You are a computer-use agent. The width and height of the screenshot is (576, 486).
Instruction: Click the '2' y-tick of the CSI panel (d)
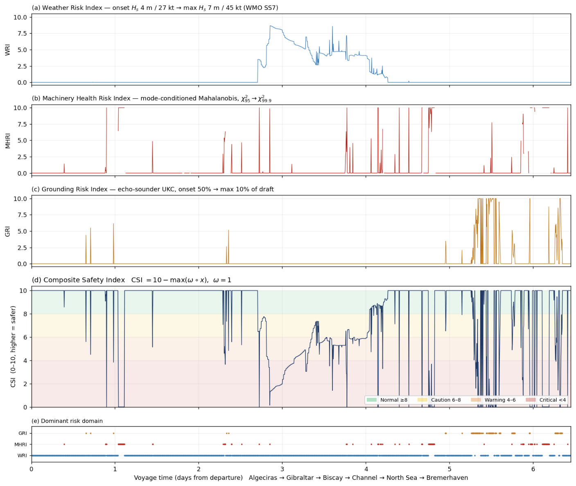pyautogui.click(x=25, y=384)
